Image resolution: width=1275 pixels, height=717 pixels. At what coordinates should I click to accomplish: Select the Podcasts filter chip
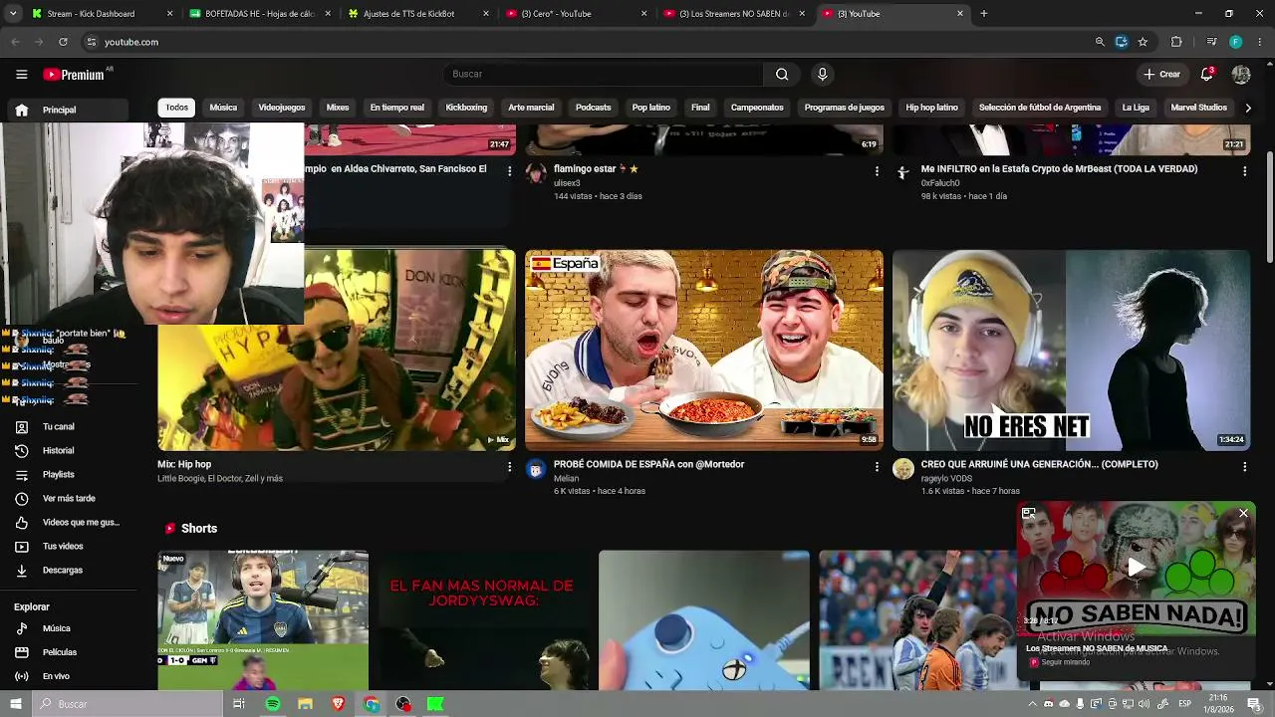pyautogui.click(x=594, y=108)
